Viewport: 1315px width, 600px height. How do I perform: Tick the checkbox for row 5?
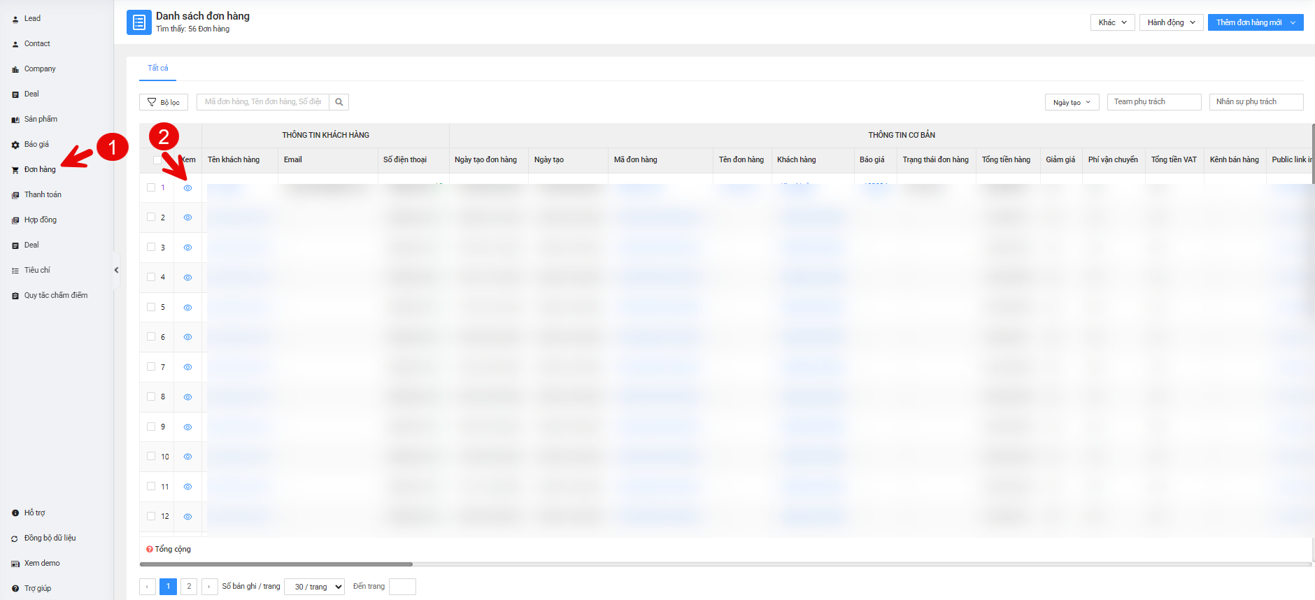coord(151,307)
